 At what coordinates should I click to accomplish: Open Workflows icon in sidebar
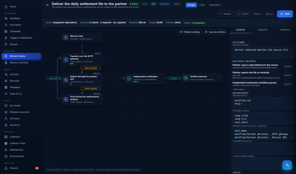pos(6,18)
